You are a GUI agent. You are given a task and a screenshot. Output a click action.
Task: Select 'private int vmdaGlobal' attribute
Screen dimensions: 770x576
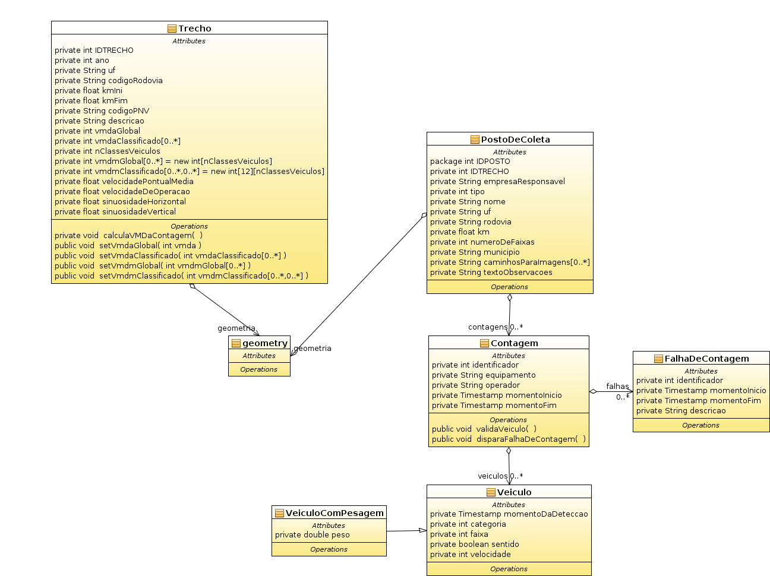pyautogui.click(x=97, y=131)
